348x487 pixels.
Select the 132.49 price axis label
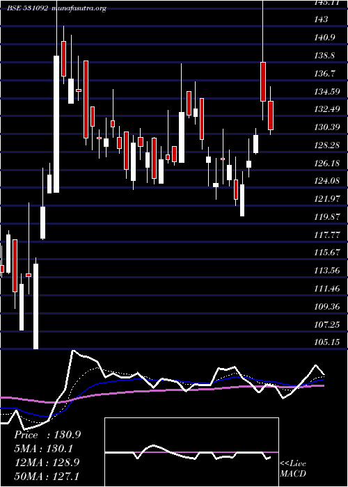click(x=327, y=109)
